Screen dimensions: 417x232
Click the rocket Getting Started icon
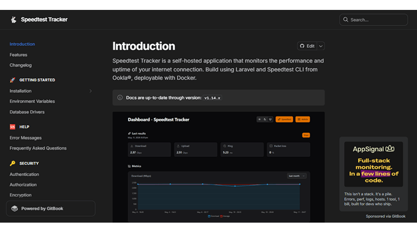click(x=13, y=80)
